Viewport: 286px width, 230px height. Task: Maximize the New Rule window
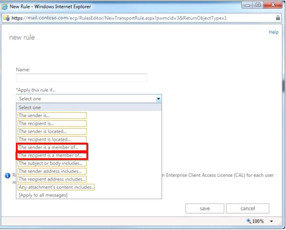pos(258,5)
